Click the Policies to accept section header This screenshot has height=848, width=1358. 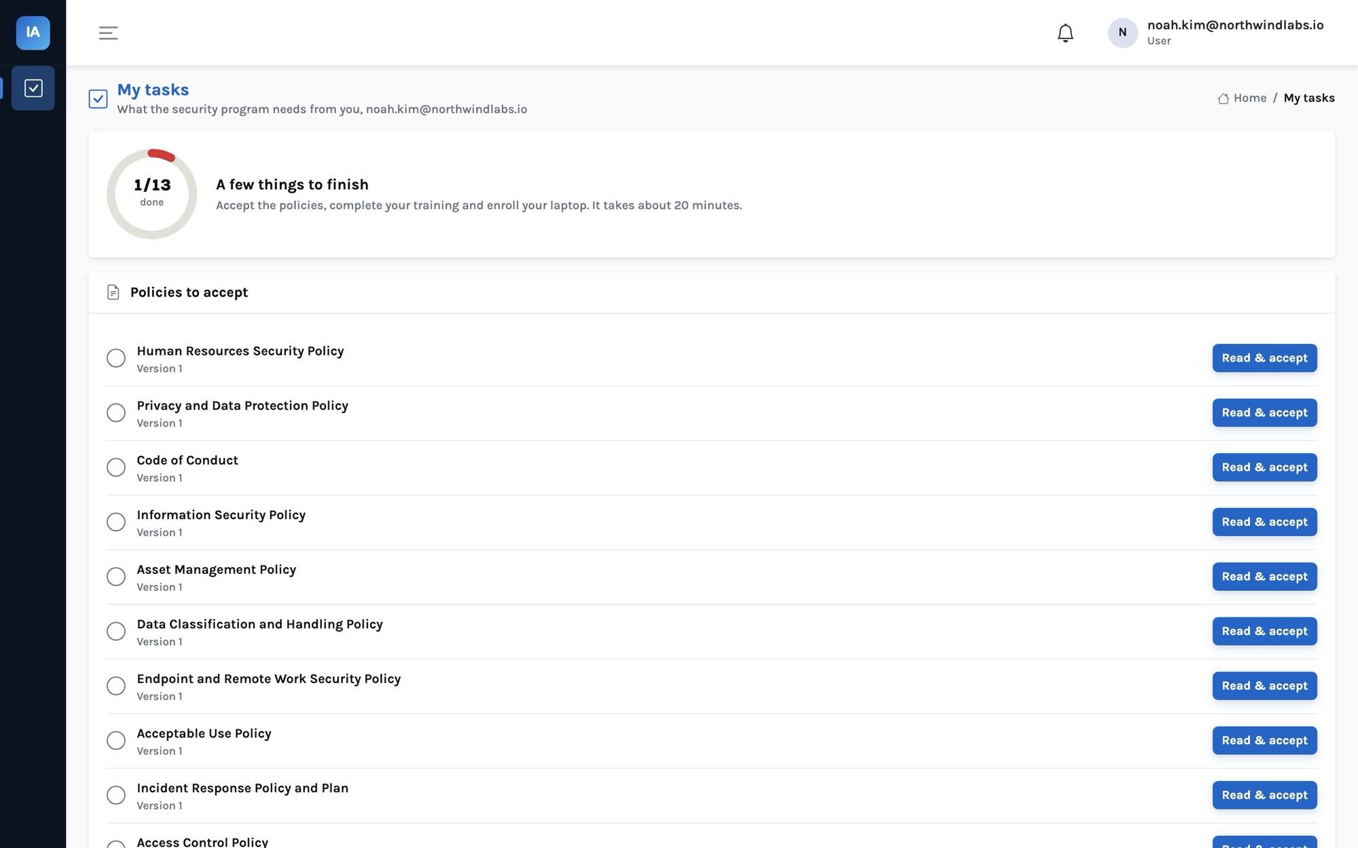(x=189, y=292)
